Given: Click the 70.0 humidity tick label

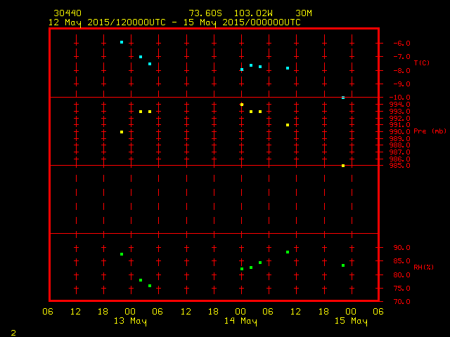Looking at the screenshot, I should click(401, 301).
